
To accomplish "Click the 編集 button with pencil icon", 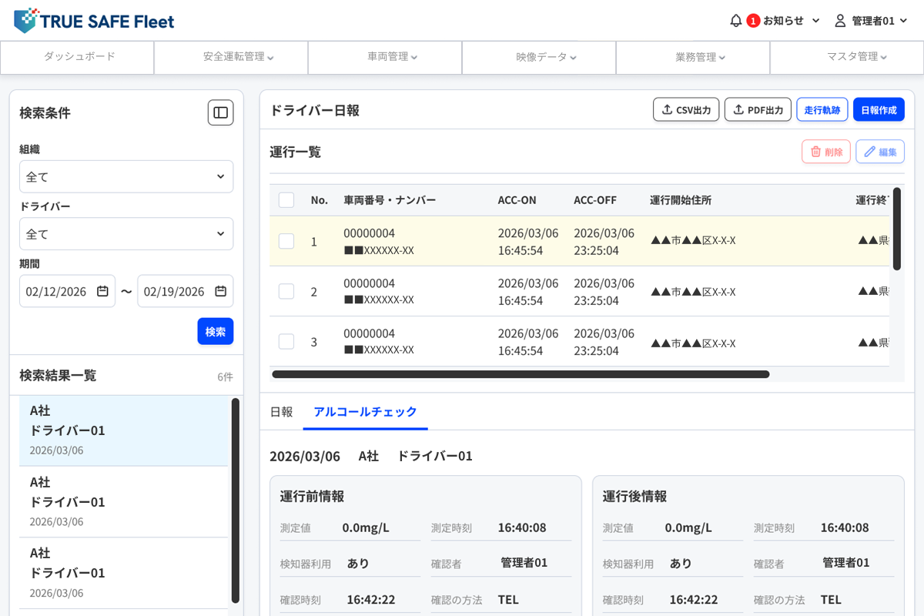I will click(880, 152).
